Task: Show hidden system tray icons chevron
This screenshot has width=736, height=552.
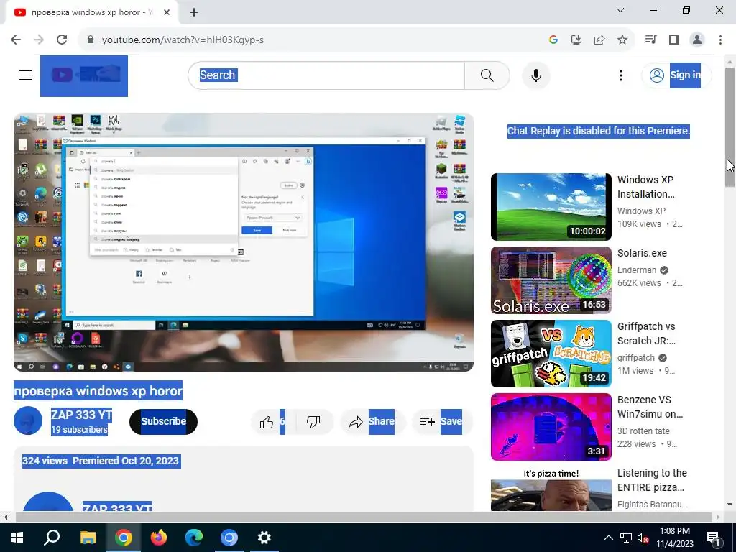Action: click(608, 538)
